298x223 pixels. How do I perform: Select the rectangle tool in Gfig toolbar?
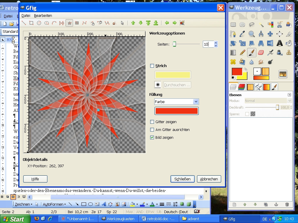pyautogui.click(x=31, y=23)
